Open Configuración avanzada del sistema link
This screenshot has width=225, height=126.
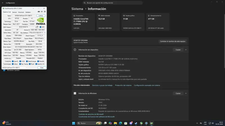point(147,85)
